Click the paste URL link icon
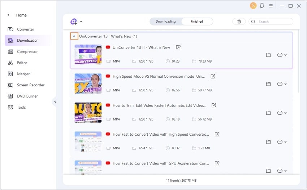The image size is (307, 190). point(74,22)
